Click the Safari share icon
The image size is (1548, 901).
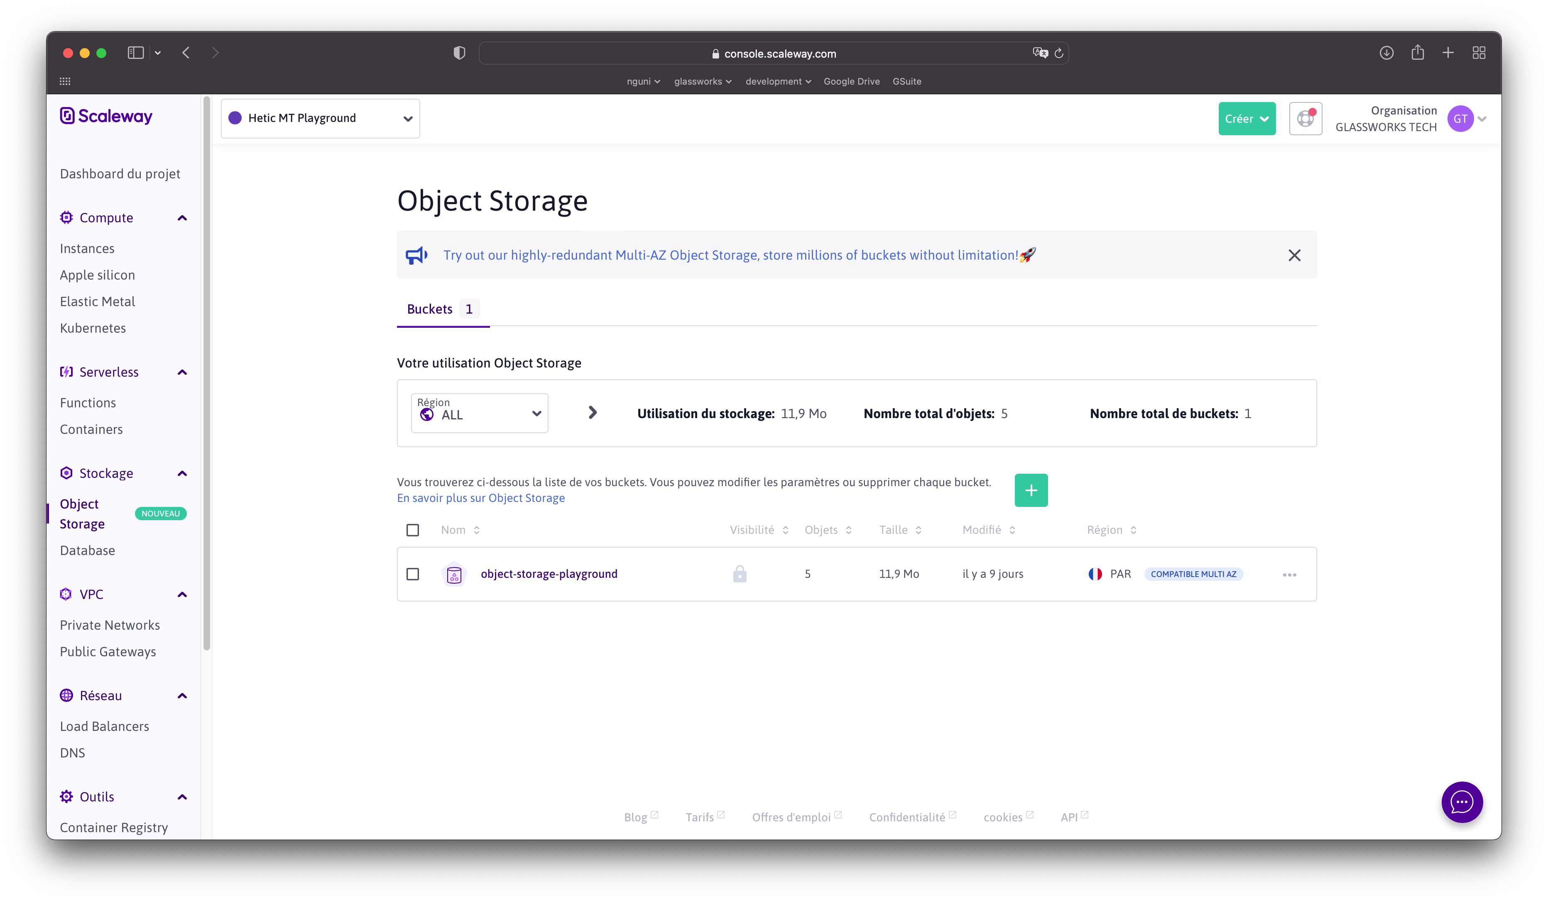coord(1417,52)
